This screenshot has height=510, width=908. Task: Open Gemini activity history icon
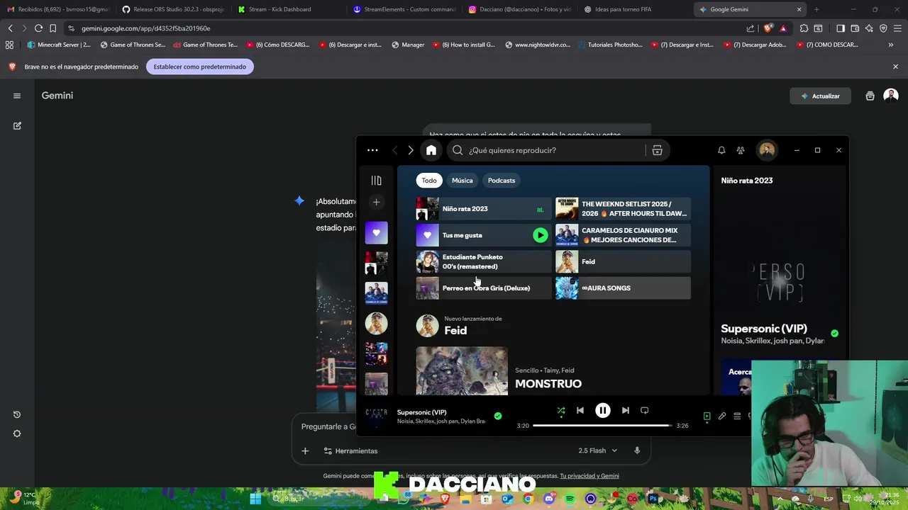click(x=17, y=414)
